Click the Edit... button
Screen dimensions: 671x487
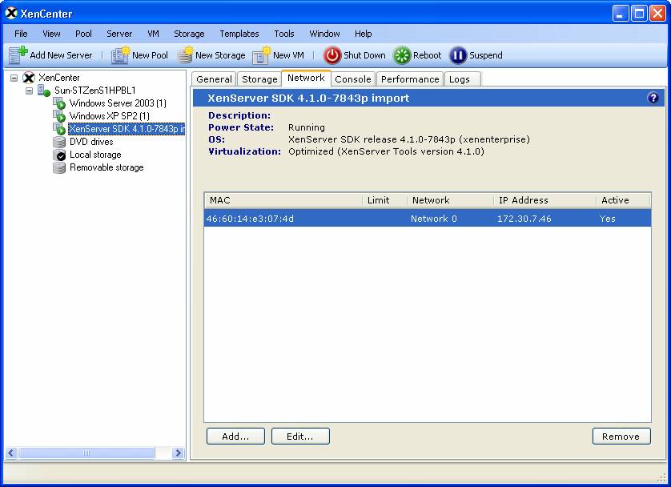[300, 437]
